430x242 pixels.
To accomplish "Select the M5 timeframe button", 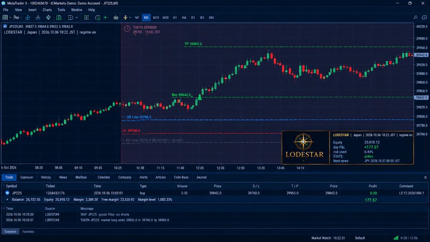I will pos(146,17).
